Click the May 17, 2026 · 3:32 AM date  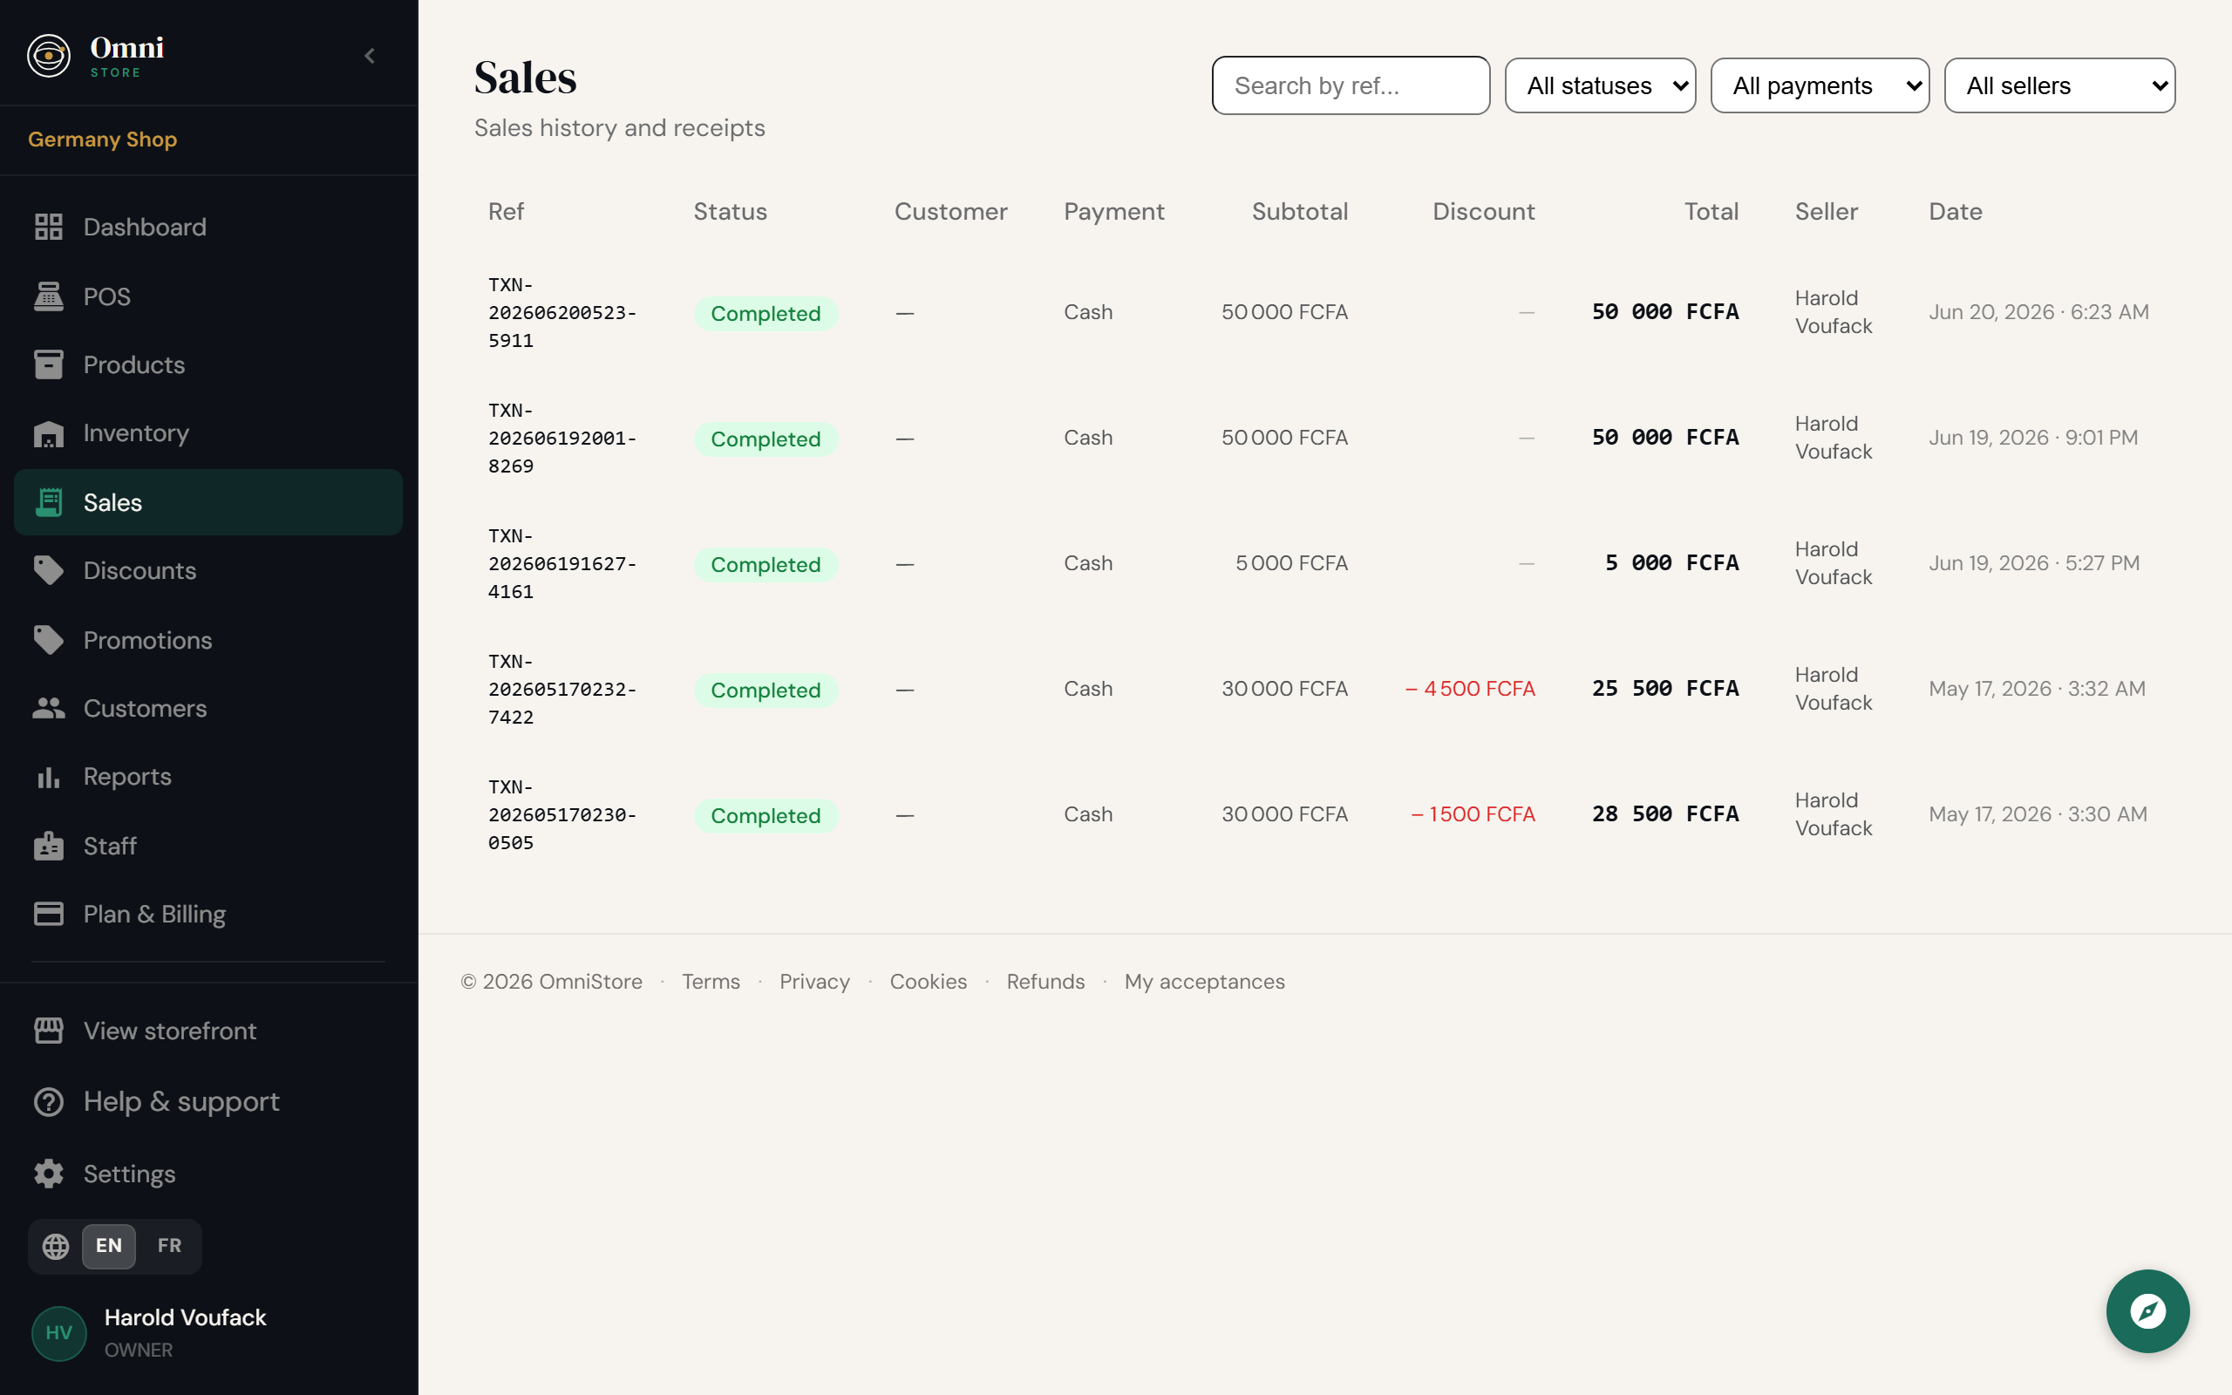(2037, 688)
